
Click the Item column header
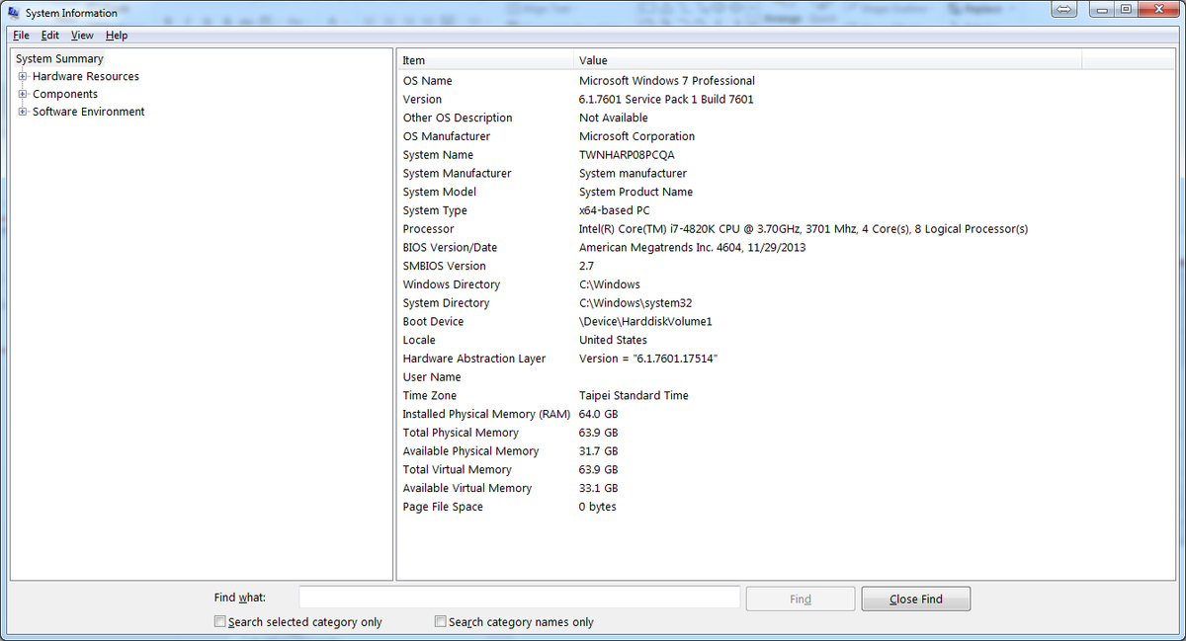tap(485, 60)
